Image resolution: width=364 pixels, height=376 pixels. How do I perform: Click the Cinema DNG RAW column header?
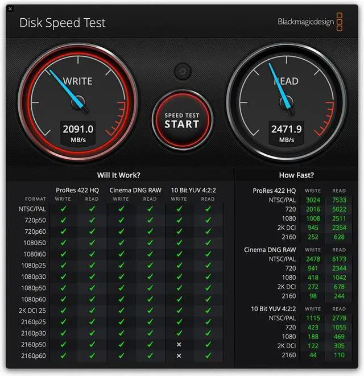tap(135, 190)
